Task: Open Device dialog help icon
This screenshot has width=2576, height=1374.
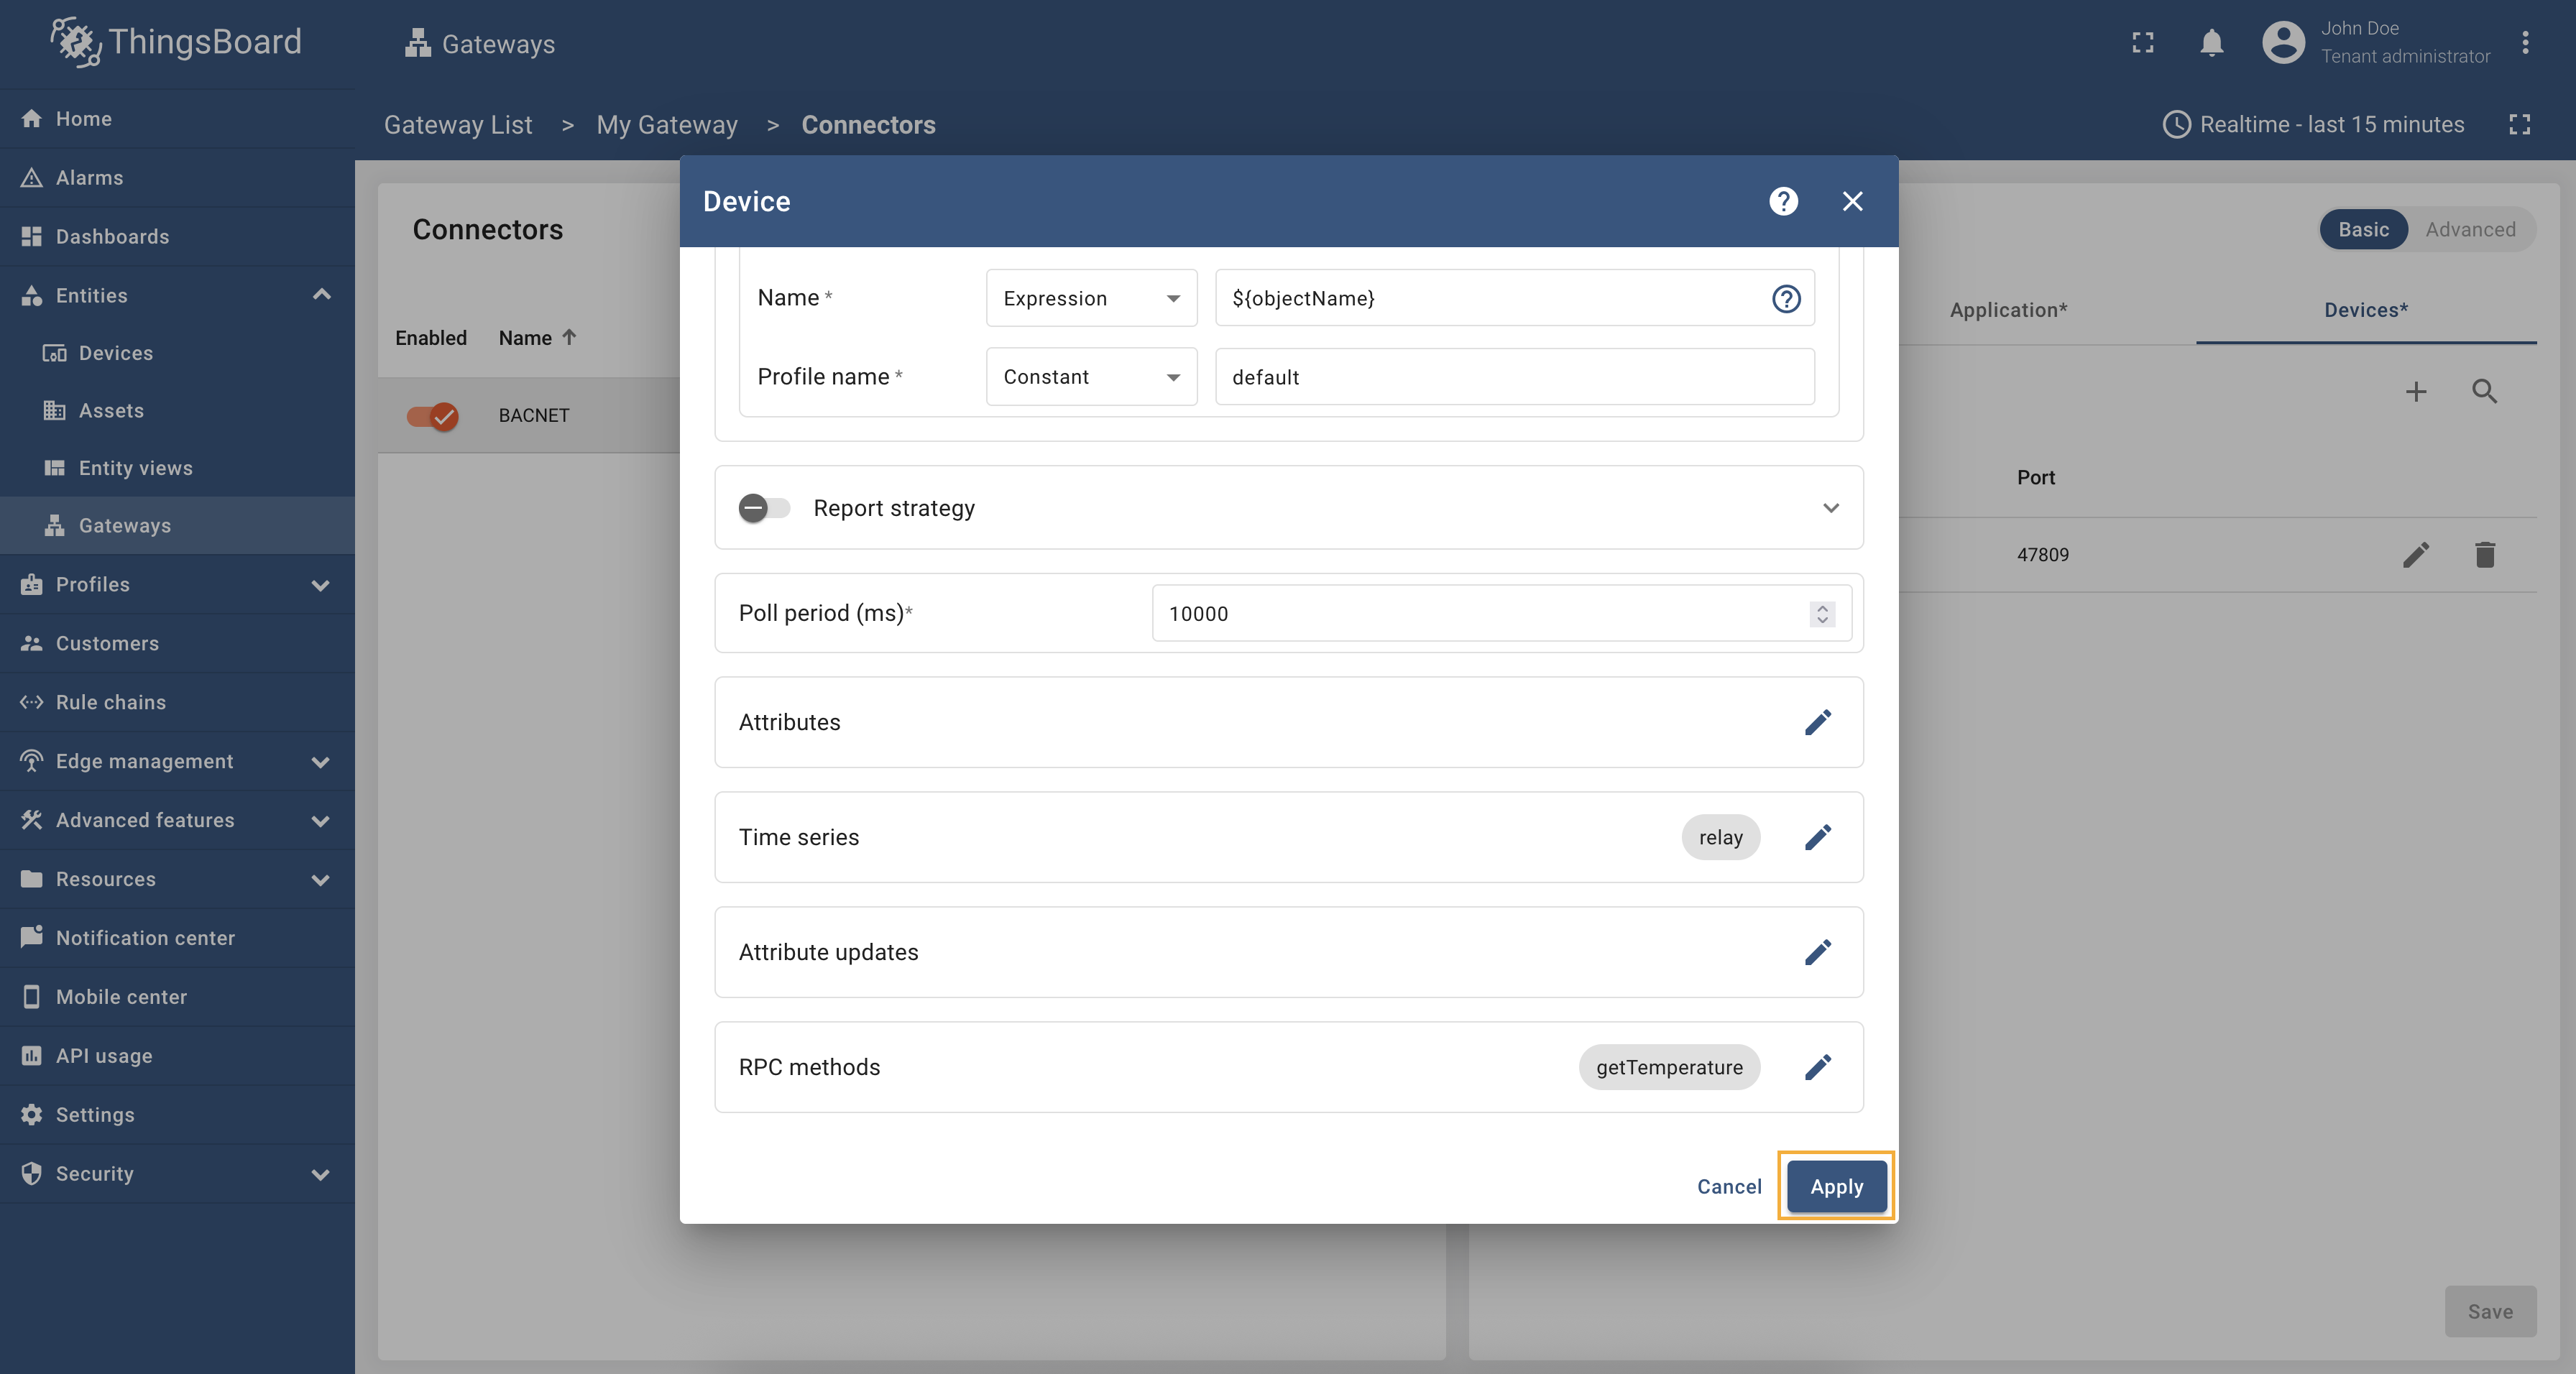Action: tap(1783, 201)
